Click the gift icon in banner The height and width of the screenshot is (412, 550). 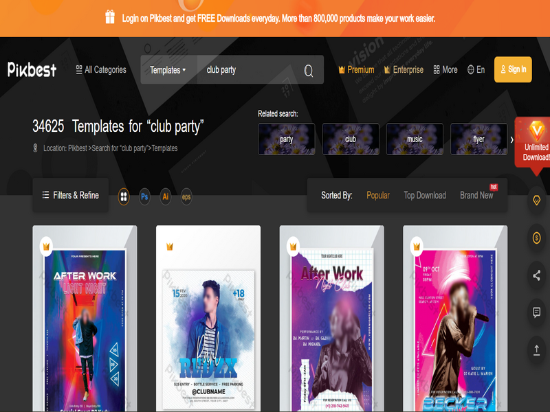click(110, 17)
